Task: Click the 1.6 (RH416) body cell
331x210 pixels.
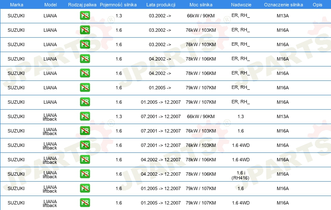Action: pos(240,175)
